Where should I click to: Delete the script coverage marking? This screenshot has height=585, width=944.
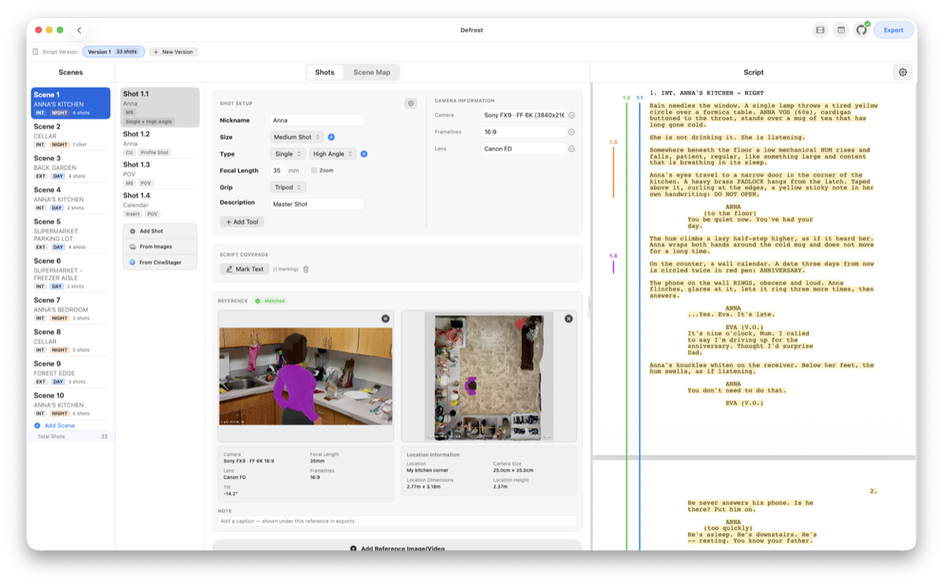pos(306,269)
